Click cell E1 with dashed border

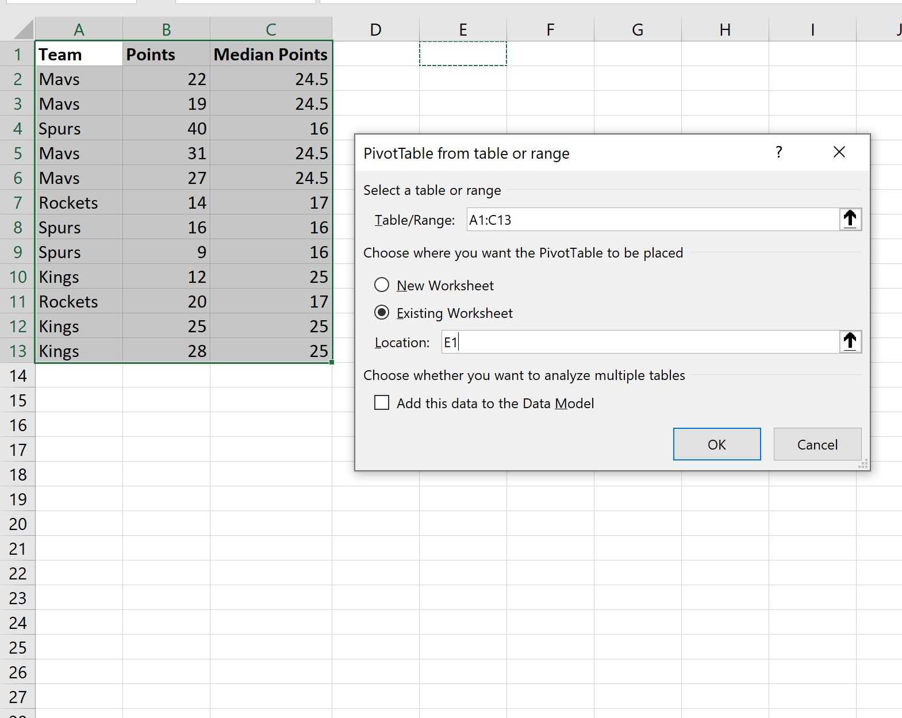point(463,54)
